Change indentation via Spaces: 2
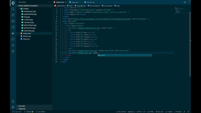The image size is (201, 113). [x=131, y=112]
